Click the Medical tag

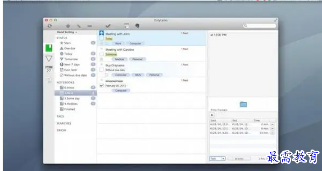[x=119, y=59]
